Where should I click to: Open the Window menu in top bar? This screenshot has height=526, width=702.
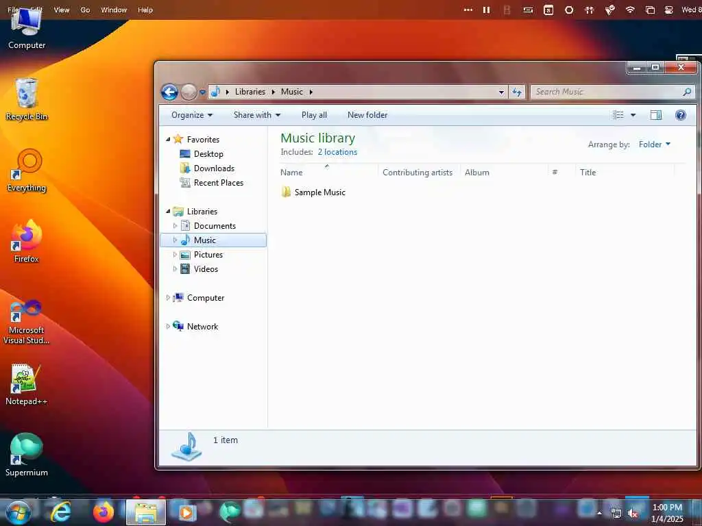pyautogui.click(x=114, y=10)
